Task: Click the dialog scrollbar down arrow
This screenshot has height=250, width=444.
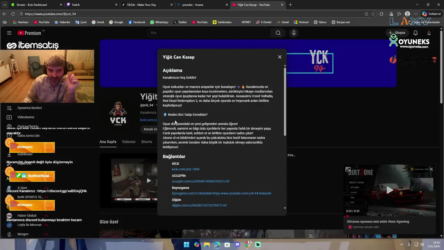Action: click(285, 208)
